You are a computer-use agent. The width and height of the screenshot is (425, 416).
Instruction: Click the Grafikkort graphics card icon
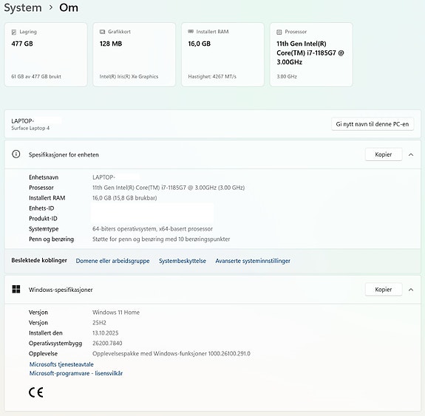tap(102, 32)
